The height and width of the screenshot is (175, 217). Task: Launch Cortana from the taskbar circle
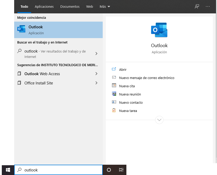[109, 170]
